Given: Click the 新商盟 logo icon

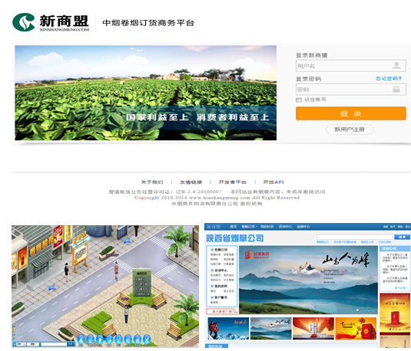Looking at the screenshot, I should (x=24, y=22).
